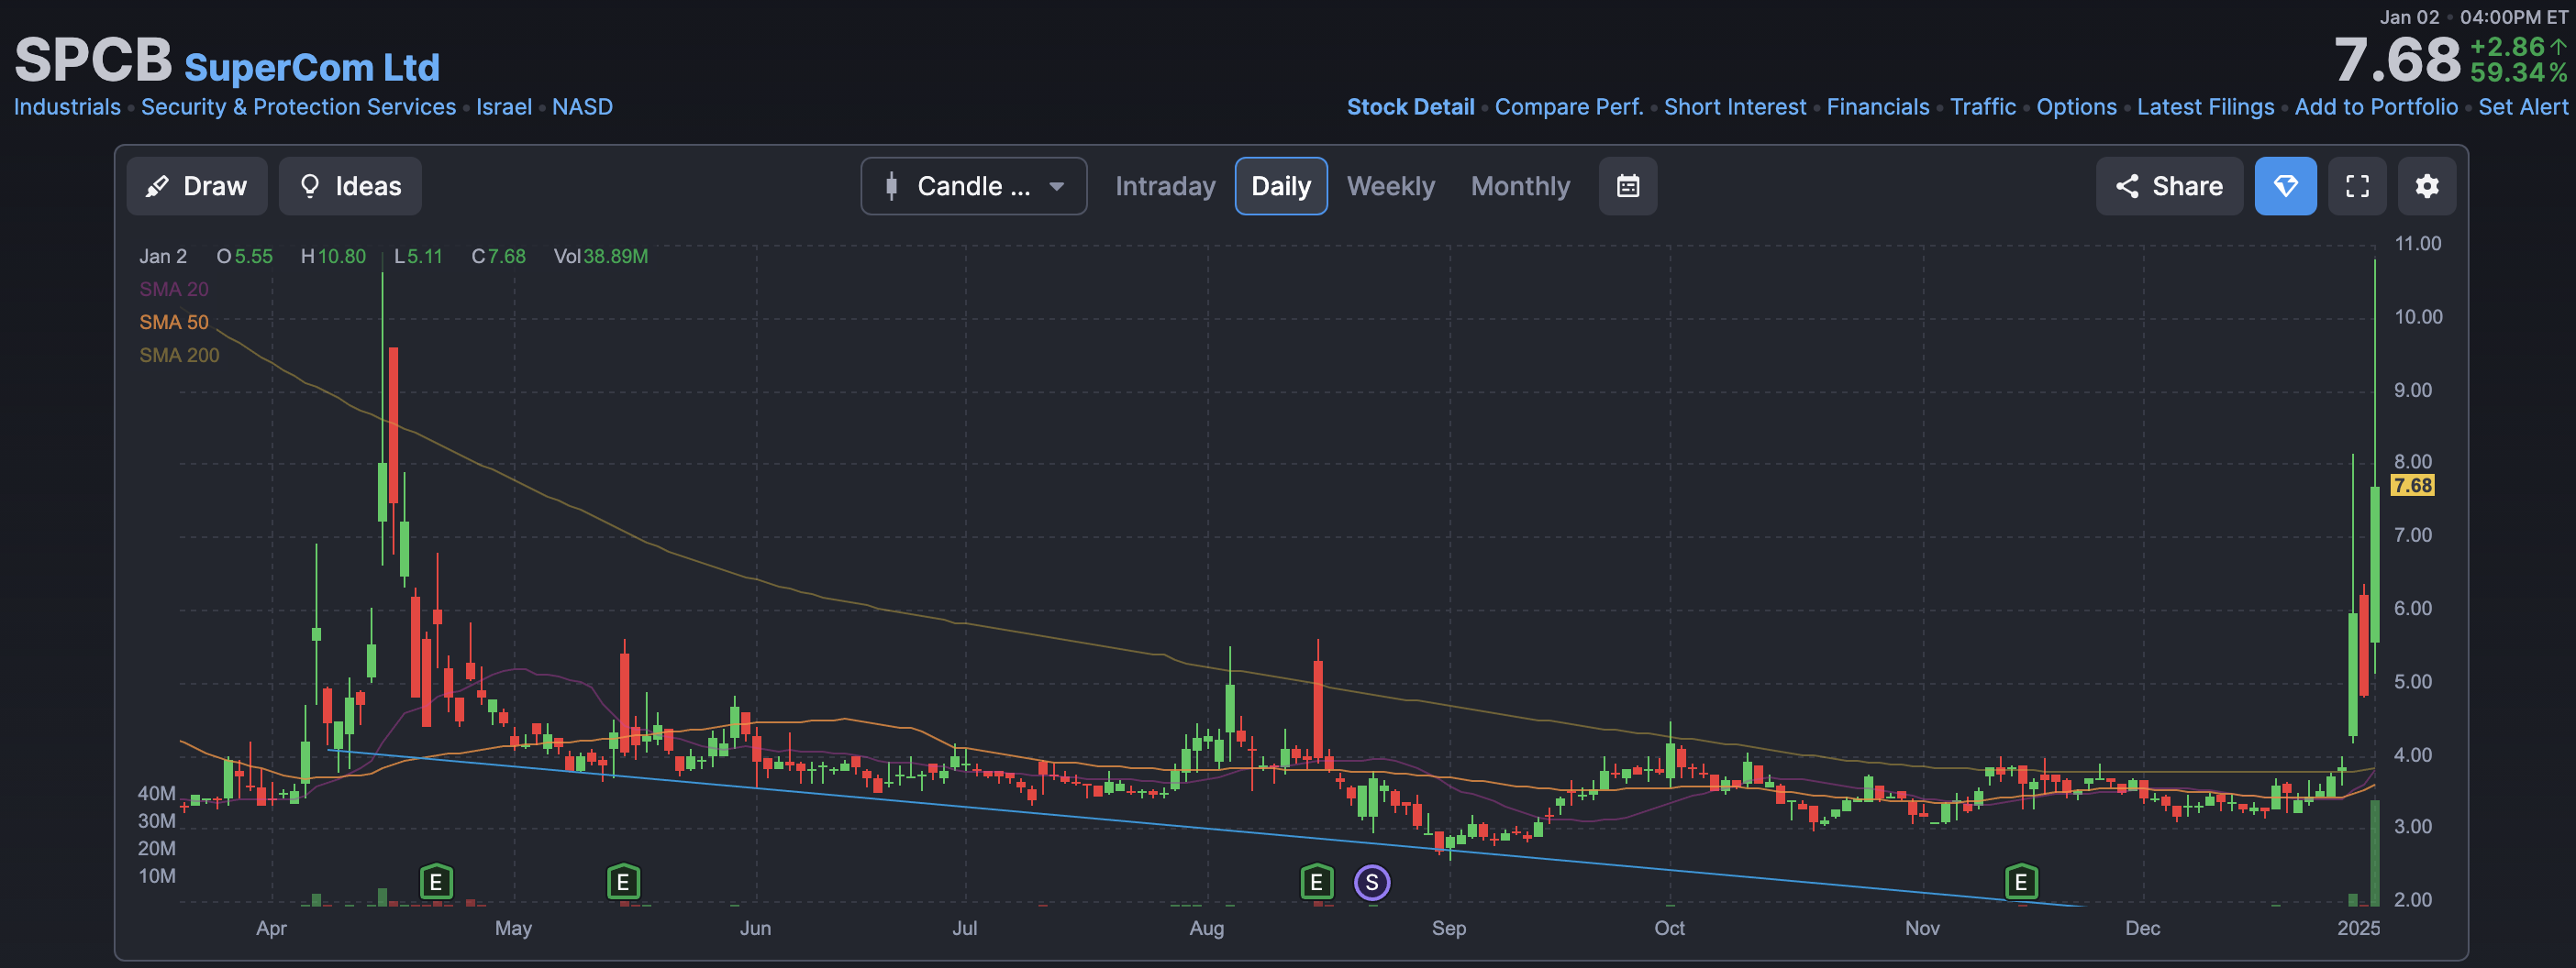2576x968 pixels.
Task: Open the Financials link
Action: coord(1878,107)
